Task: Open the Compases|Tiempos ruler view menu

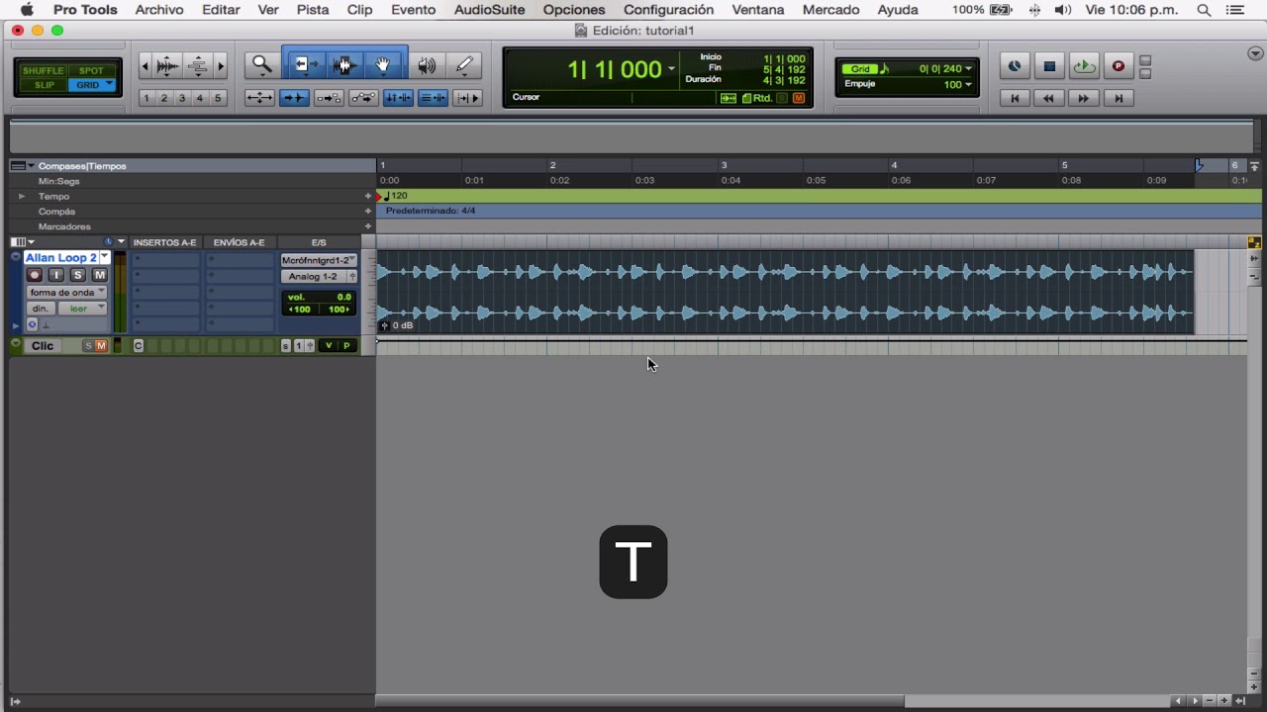Action: point(22,166)
